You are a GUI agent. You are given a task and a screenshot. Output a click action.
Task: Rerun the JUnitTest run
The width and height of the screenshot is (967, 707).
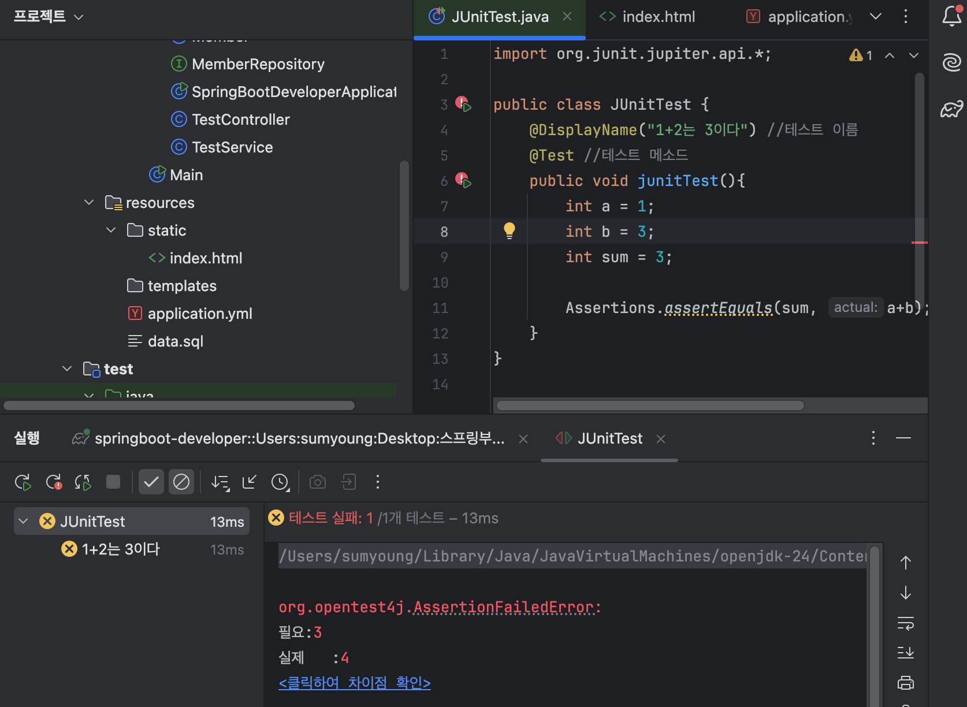23,482
